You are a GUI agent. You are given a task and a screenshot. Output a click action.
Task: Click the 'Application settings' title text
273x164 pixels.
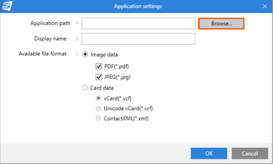point(138,6)
